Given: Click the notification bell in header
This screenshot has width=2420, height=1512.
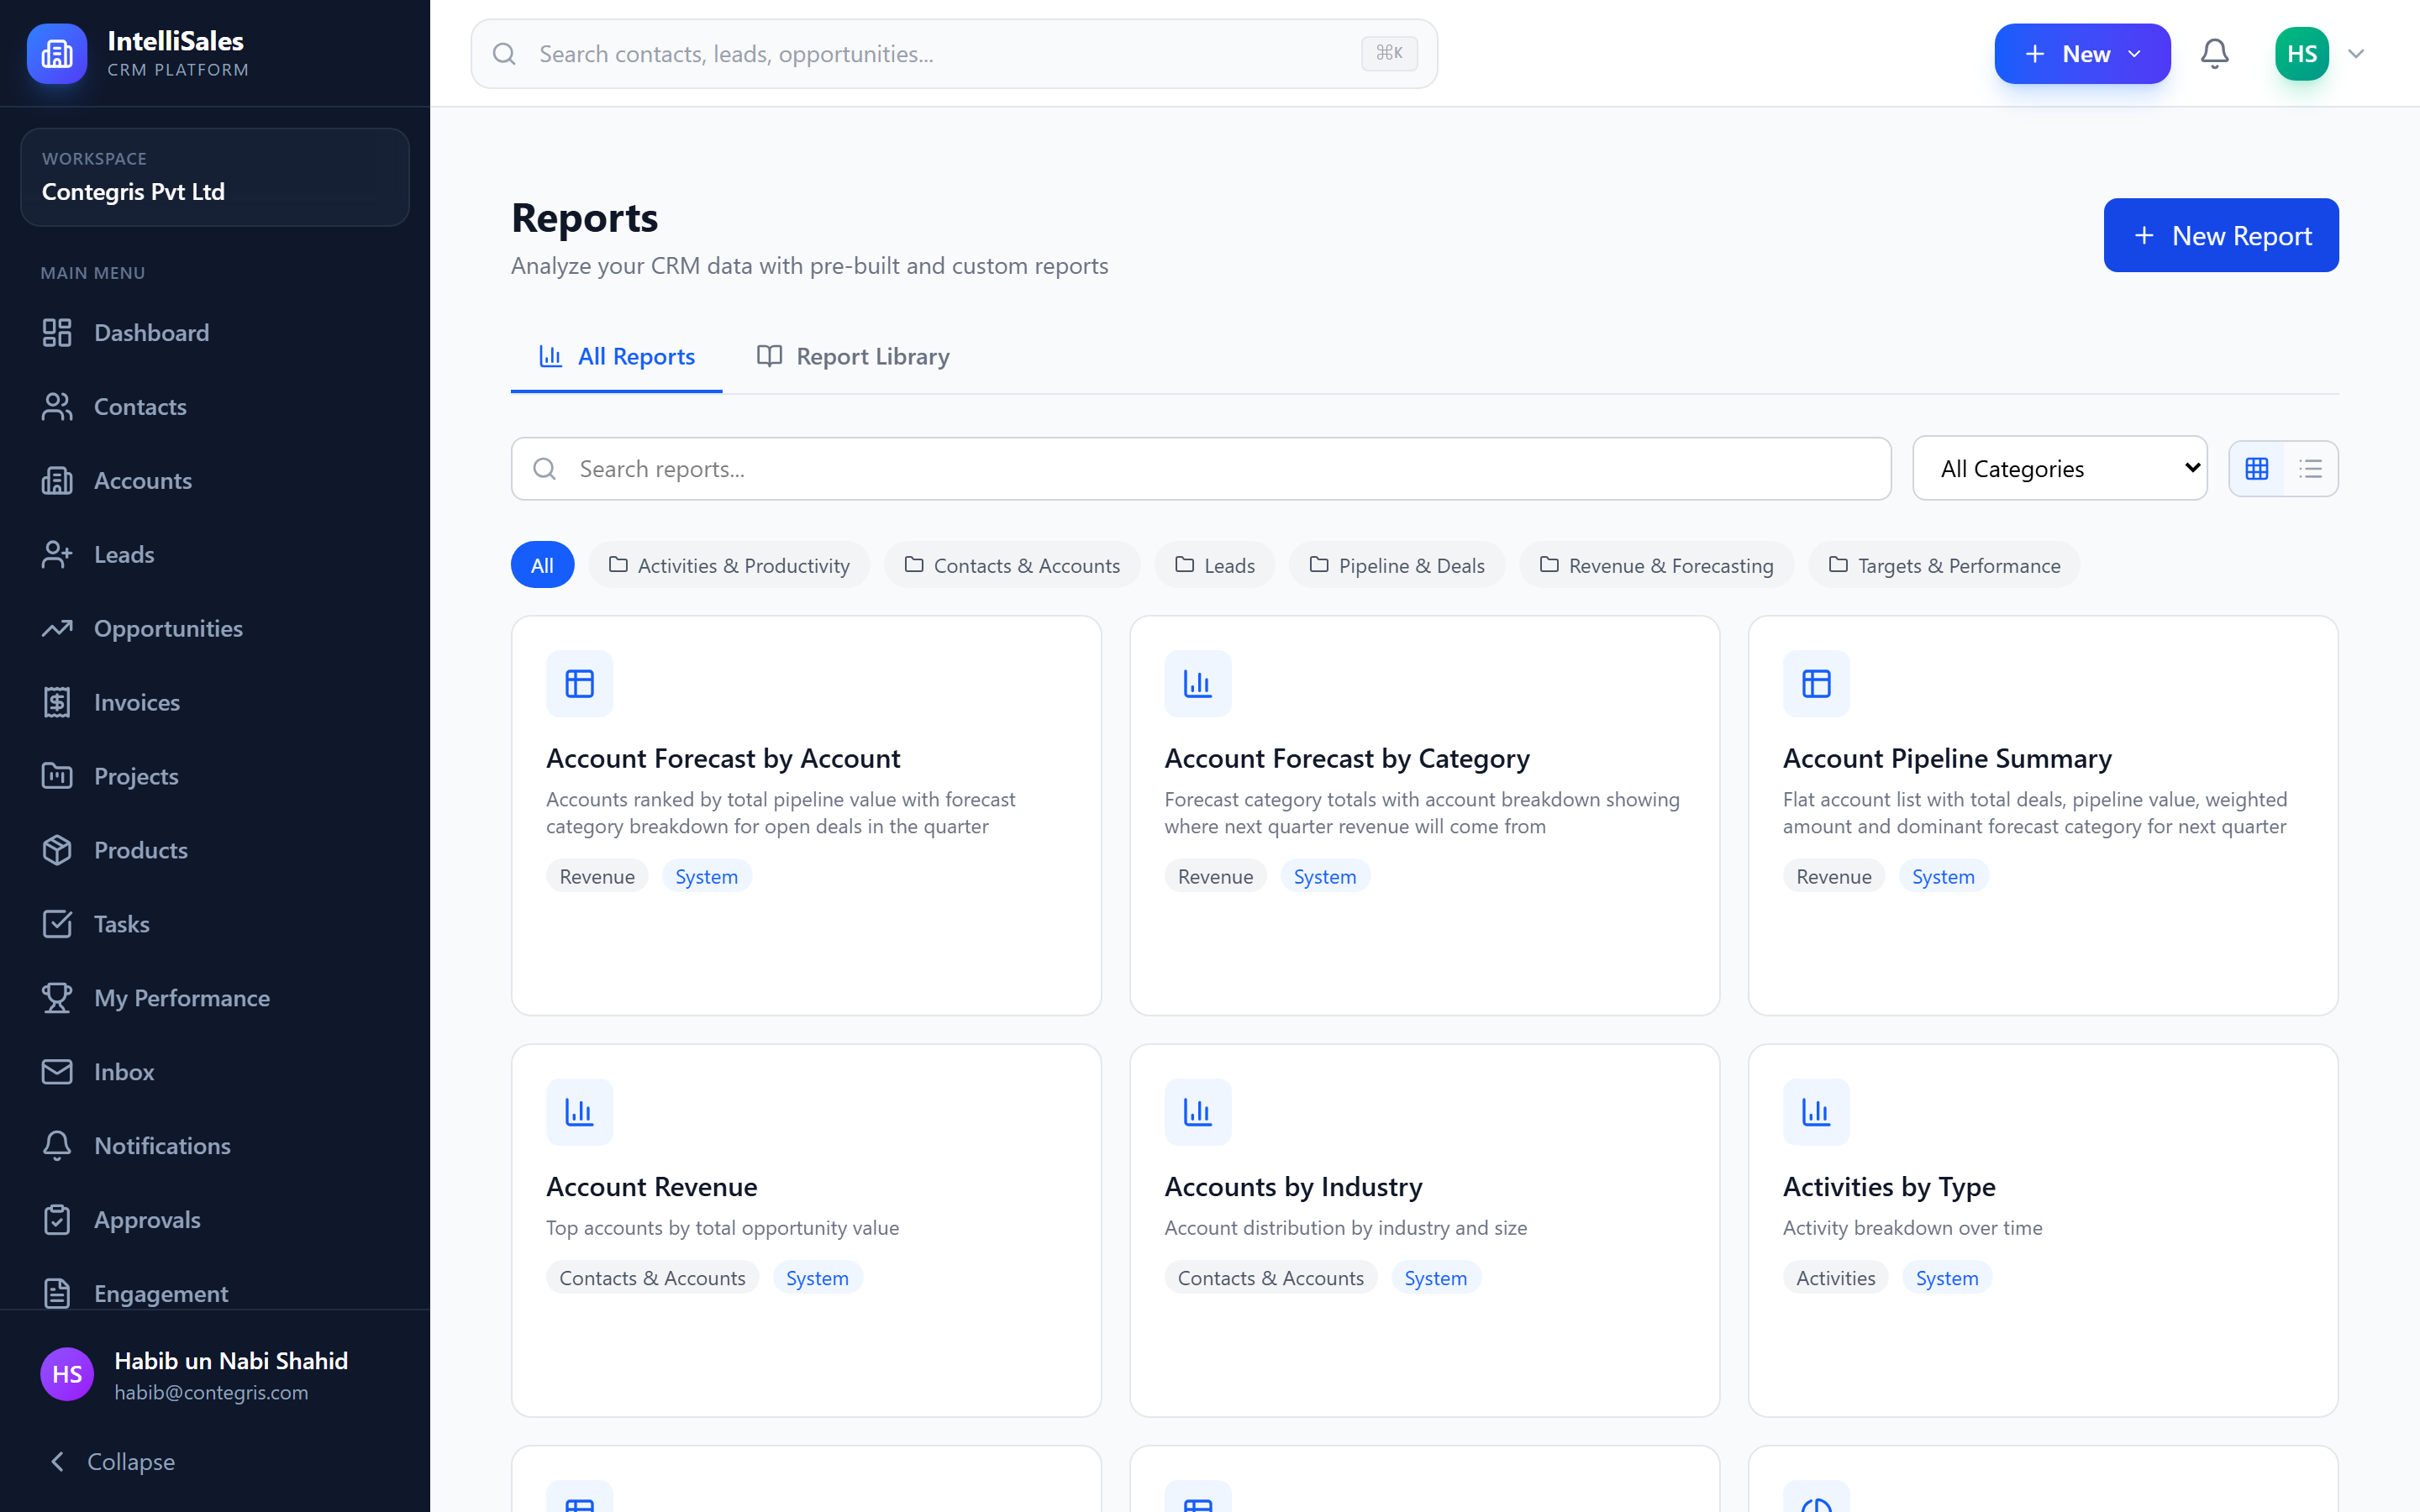Looking at the screenshot, I should pos(2214,53).
